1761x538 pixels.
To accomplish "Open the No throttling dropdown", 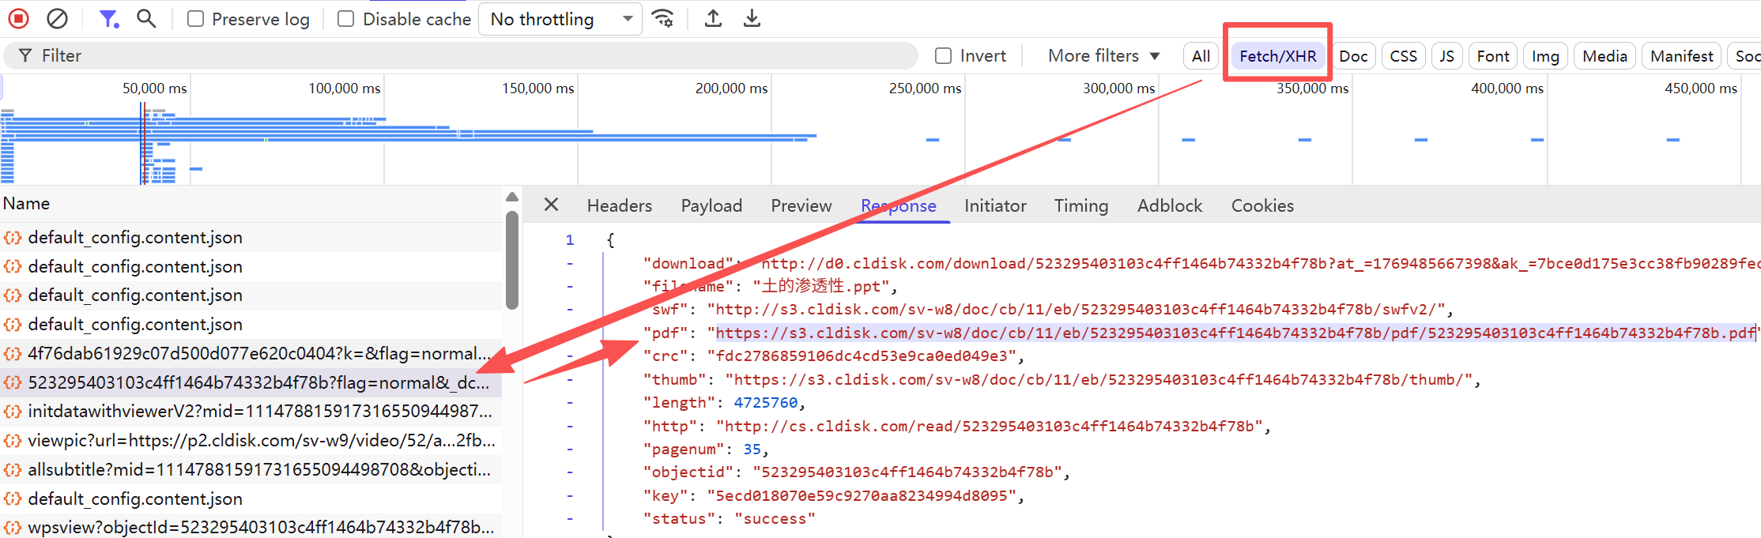I will [x=560, y=19].
